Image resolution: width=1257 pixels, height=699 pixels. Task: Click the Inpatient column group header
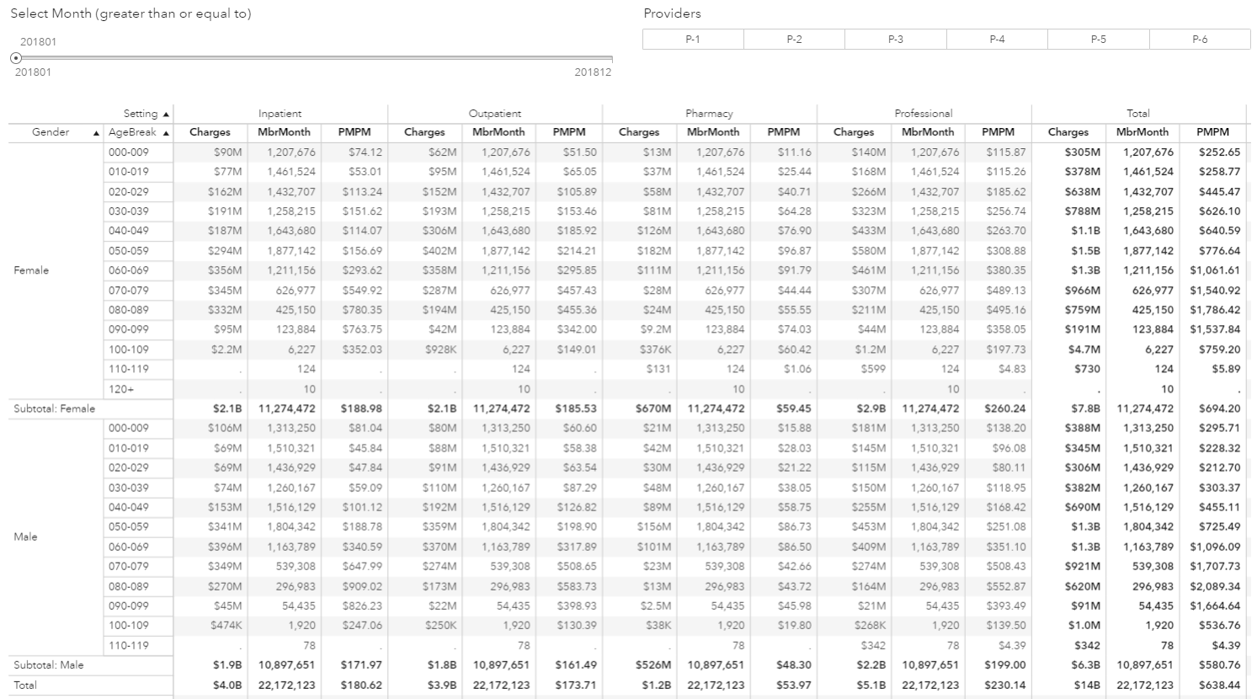[x=280, y=114]
